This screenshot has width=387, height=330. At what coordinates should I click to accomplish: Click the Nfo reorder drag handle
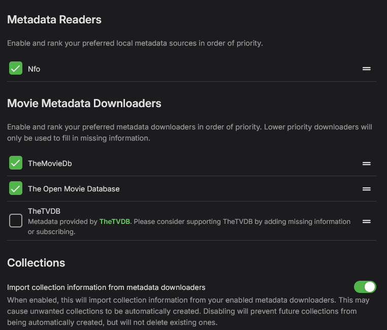tap(366, 69)
